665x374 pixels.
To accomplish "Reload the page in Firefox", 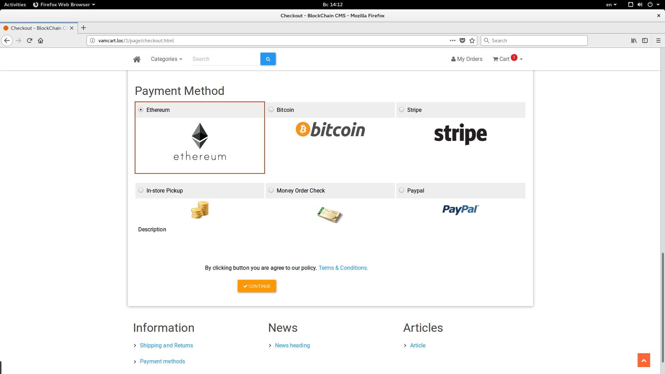I will tap(29, 41).
